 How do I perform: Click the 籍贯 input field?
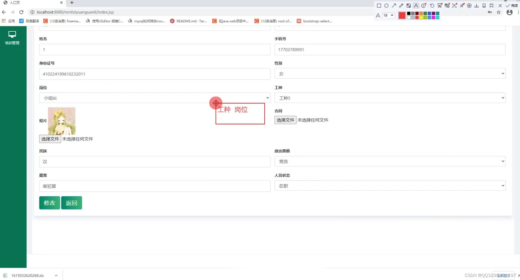click(155, 186)
